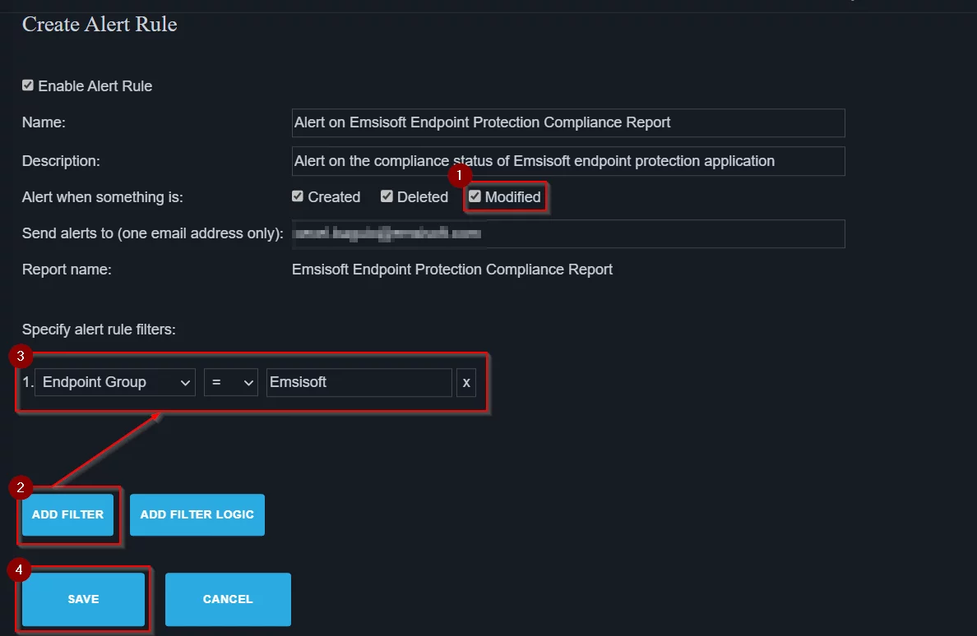Uncheck the Created option
Viewport: 977px width, 636px height.
click(x=298, y=196)
